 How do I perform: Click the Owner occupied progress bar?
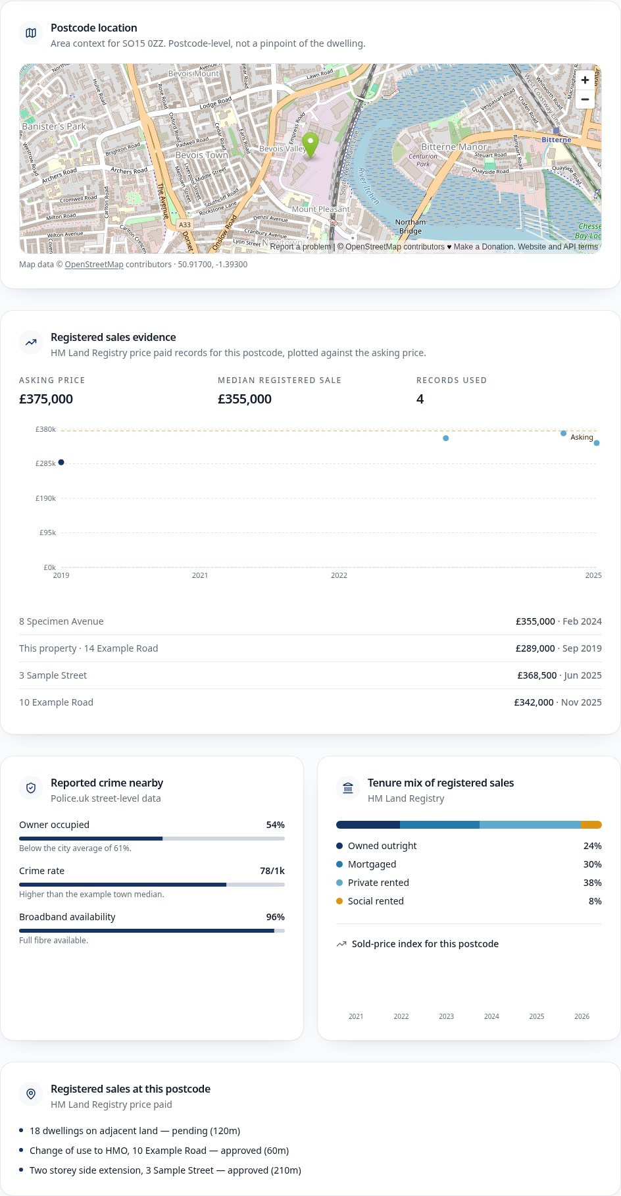[x=152, y=839]
